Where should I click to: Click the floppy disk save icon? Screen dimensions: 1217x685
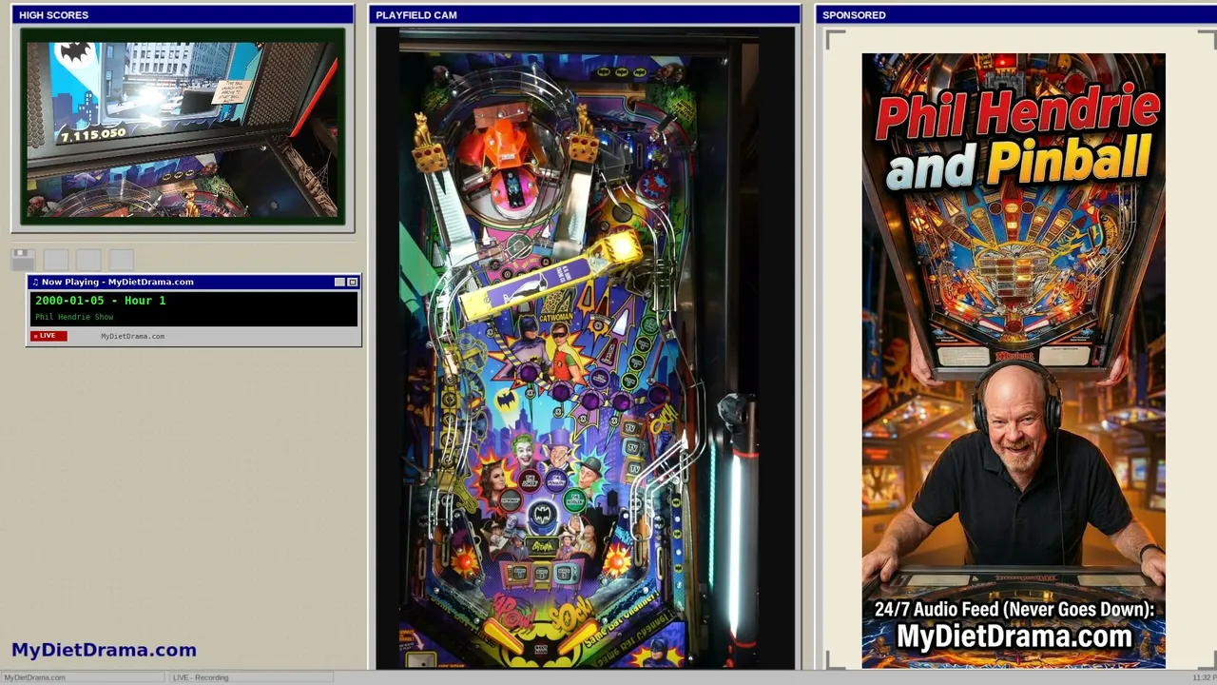[23, 260]
